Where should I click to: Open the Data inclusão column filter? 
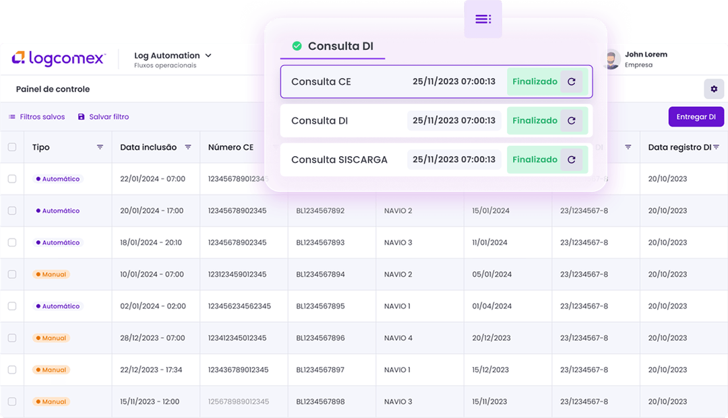(x=188, y=147)
